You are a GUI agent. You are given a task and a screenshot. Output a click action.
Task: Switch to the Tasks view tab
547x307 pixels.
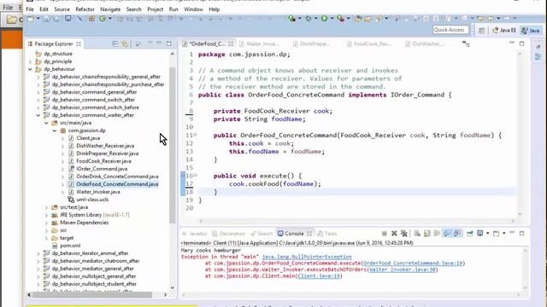(x=326, y=234)
